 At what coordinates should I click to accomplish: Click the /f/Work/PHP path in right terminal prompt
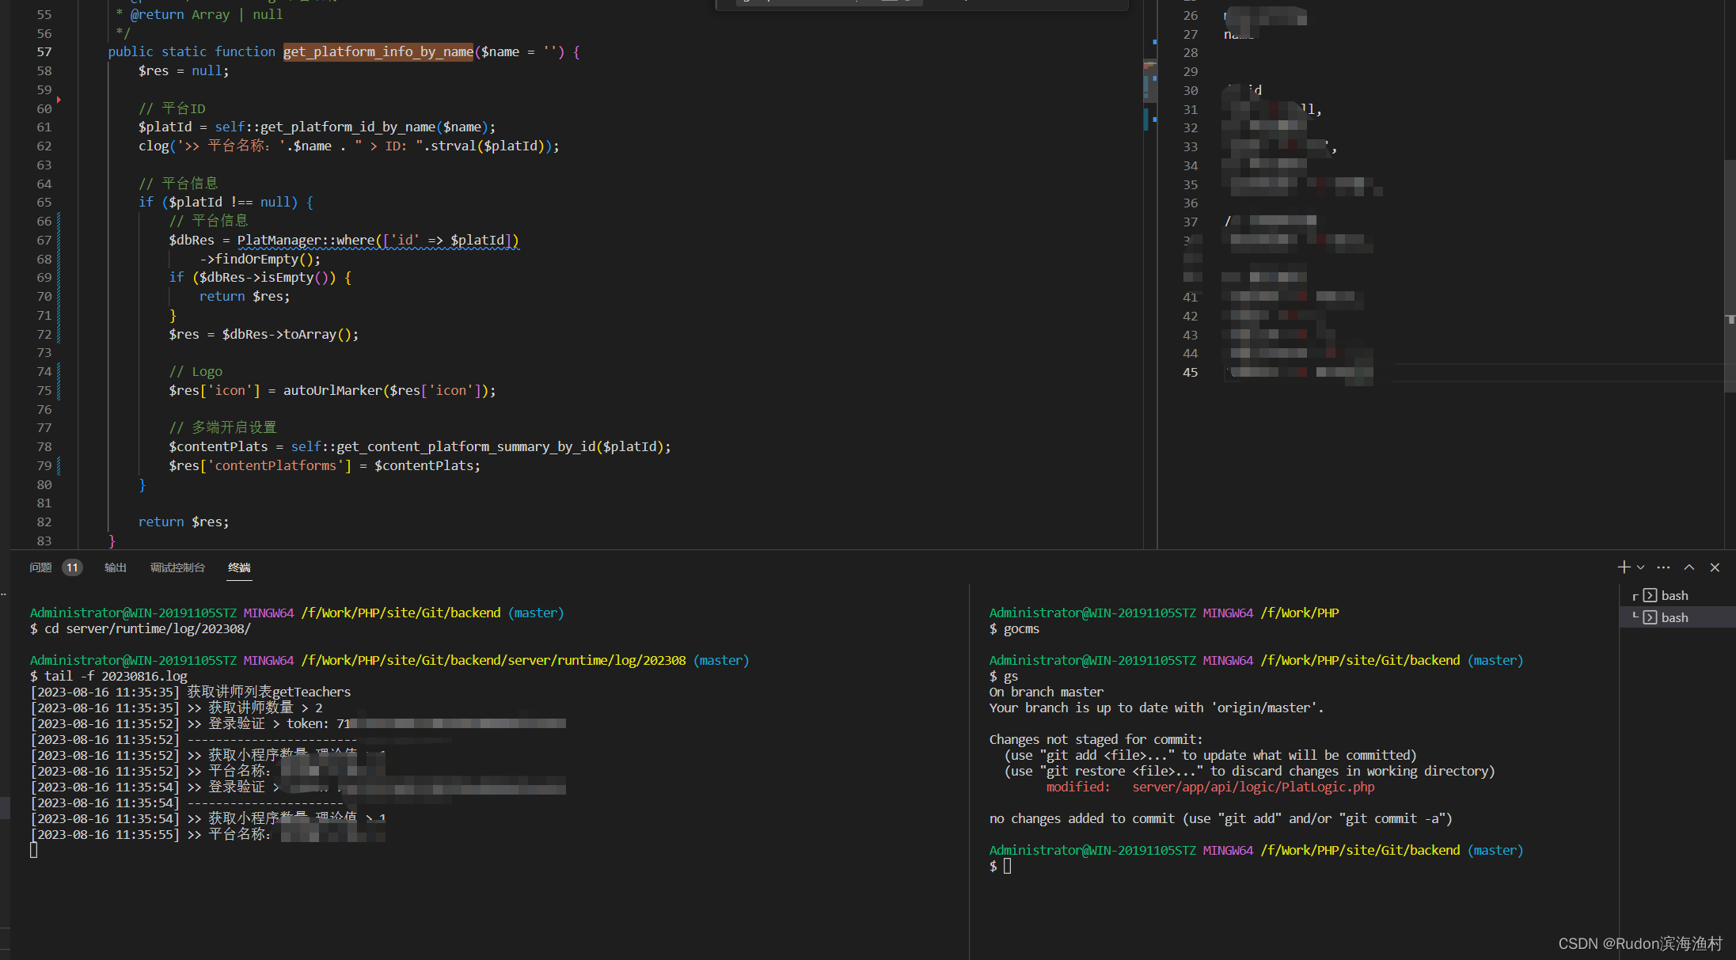tap(1300, 613)
